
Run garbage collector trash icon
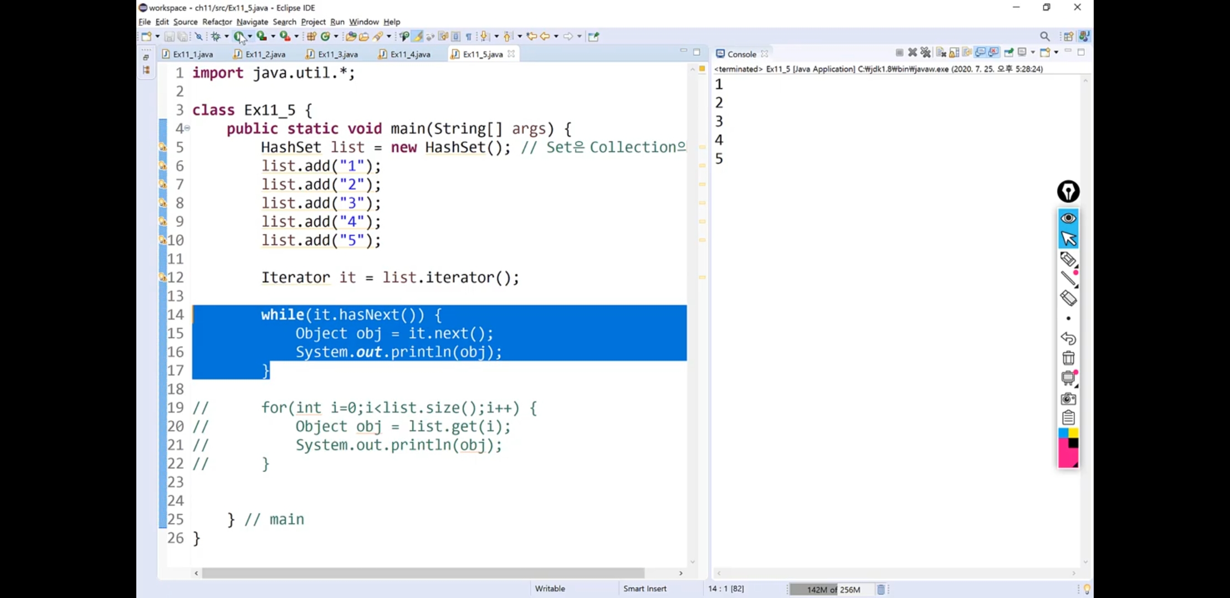point(881,589)
